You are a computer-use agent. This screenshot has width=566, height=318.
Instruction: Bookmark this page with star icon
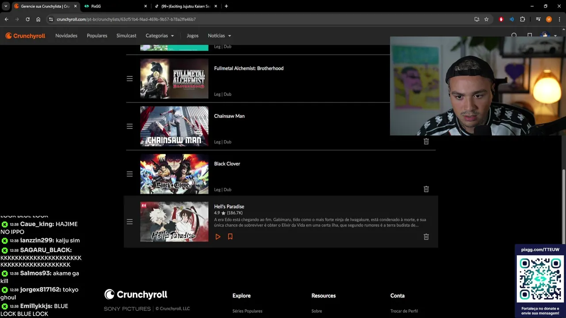[x=486, y=19]
